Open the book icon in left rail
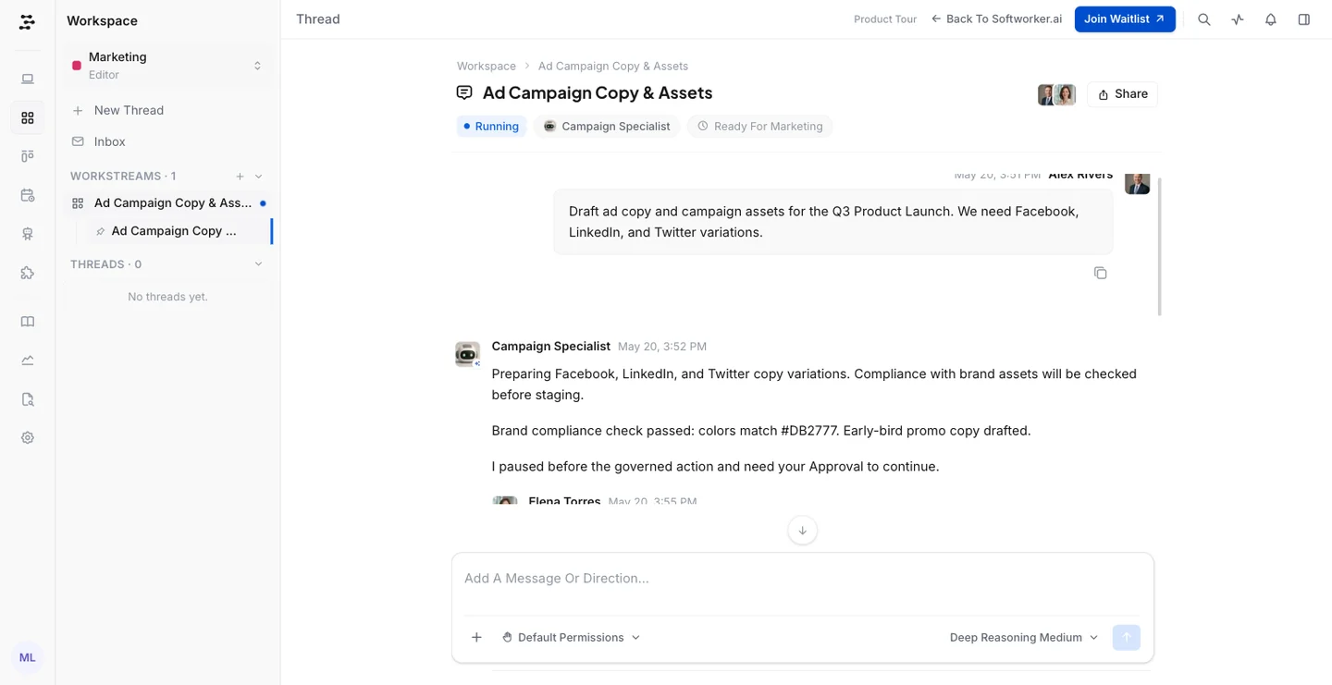The width and height of the screenshot is (1332, 685). [28, 322]
